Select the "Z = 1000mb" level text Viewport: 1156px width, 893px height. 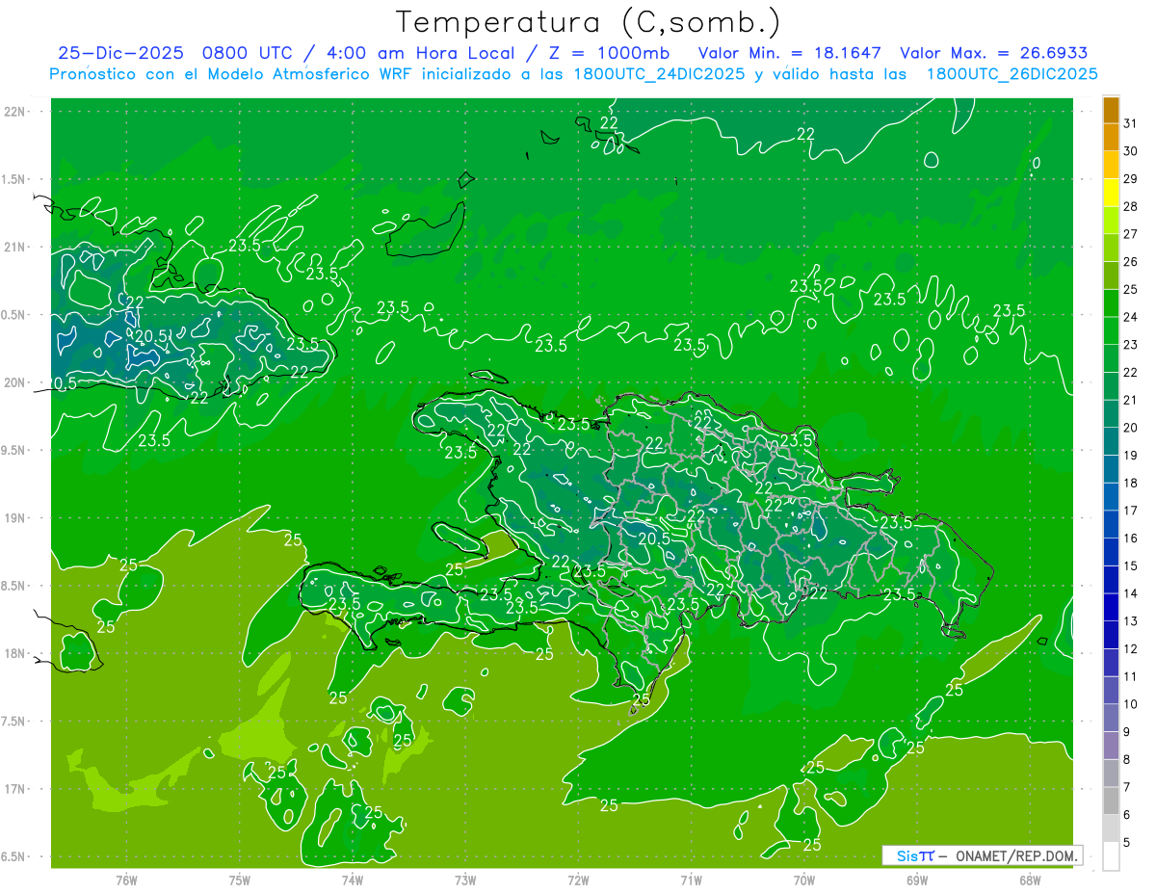(609, 53)
